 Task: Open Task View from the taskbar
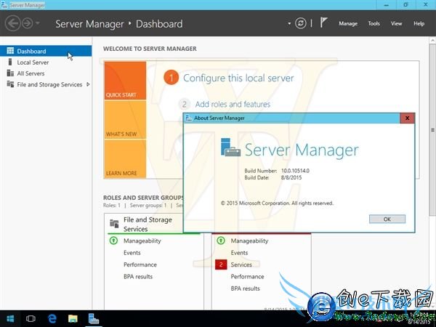click(31, 319)
